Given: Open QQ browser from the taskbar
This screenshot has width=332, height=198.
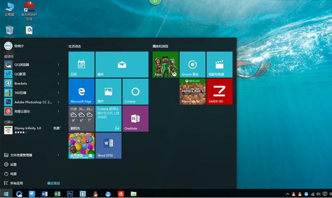Looking at the screenshot, I should click(19, 194).
